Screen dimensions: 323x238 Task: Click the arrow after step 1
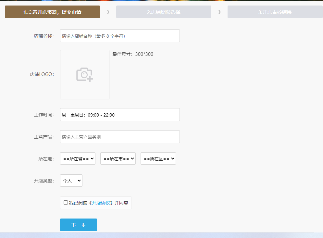click(x=108, y=12)
